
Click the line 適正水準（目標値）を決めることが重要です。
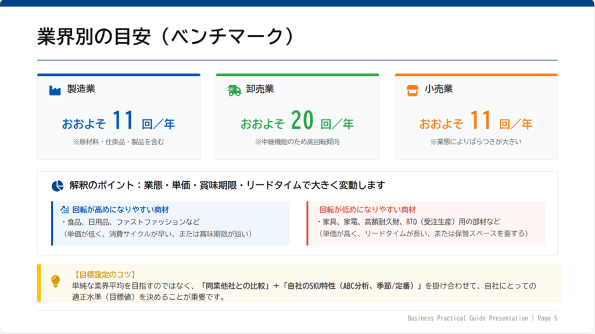click(x=149, y=297)
